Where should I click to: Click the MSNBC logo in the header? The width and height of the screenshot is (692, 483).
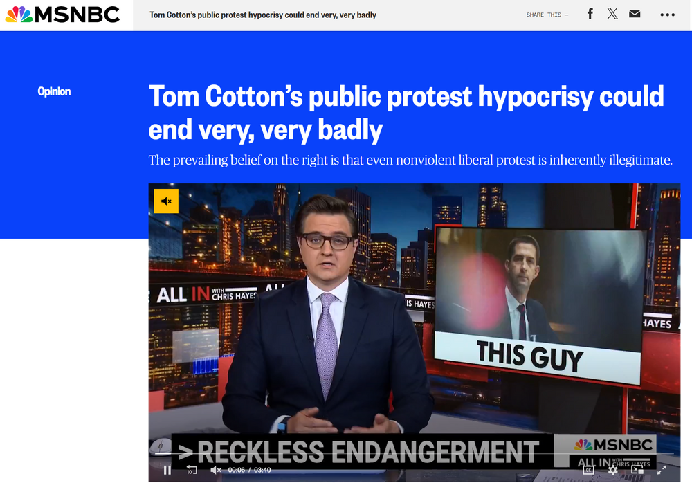click(62, 15)
